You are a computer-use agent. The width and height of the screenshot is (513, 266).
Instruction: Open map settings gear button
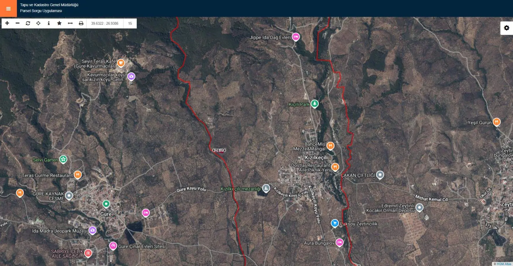(x=507, y=28)
